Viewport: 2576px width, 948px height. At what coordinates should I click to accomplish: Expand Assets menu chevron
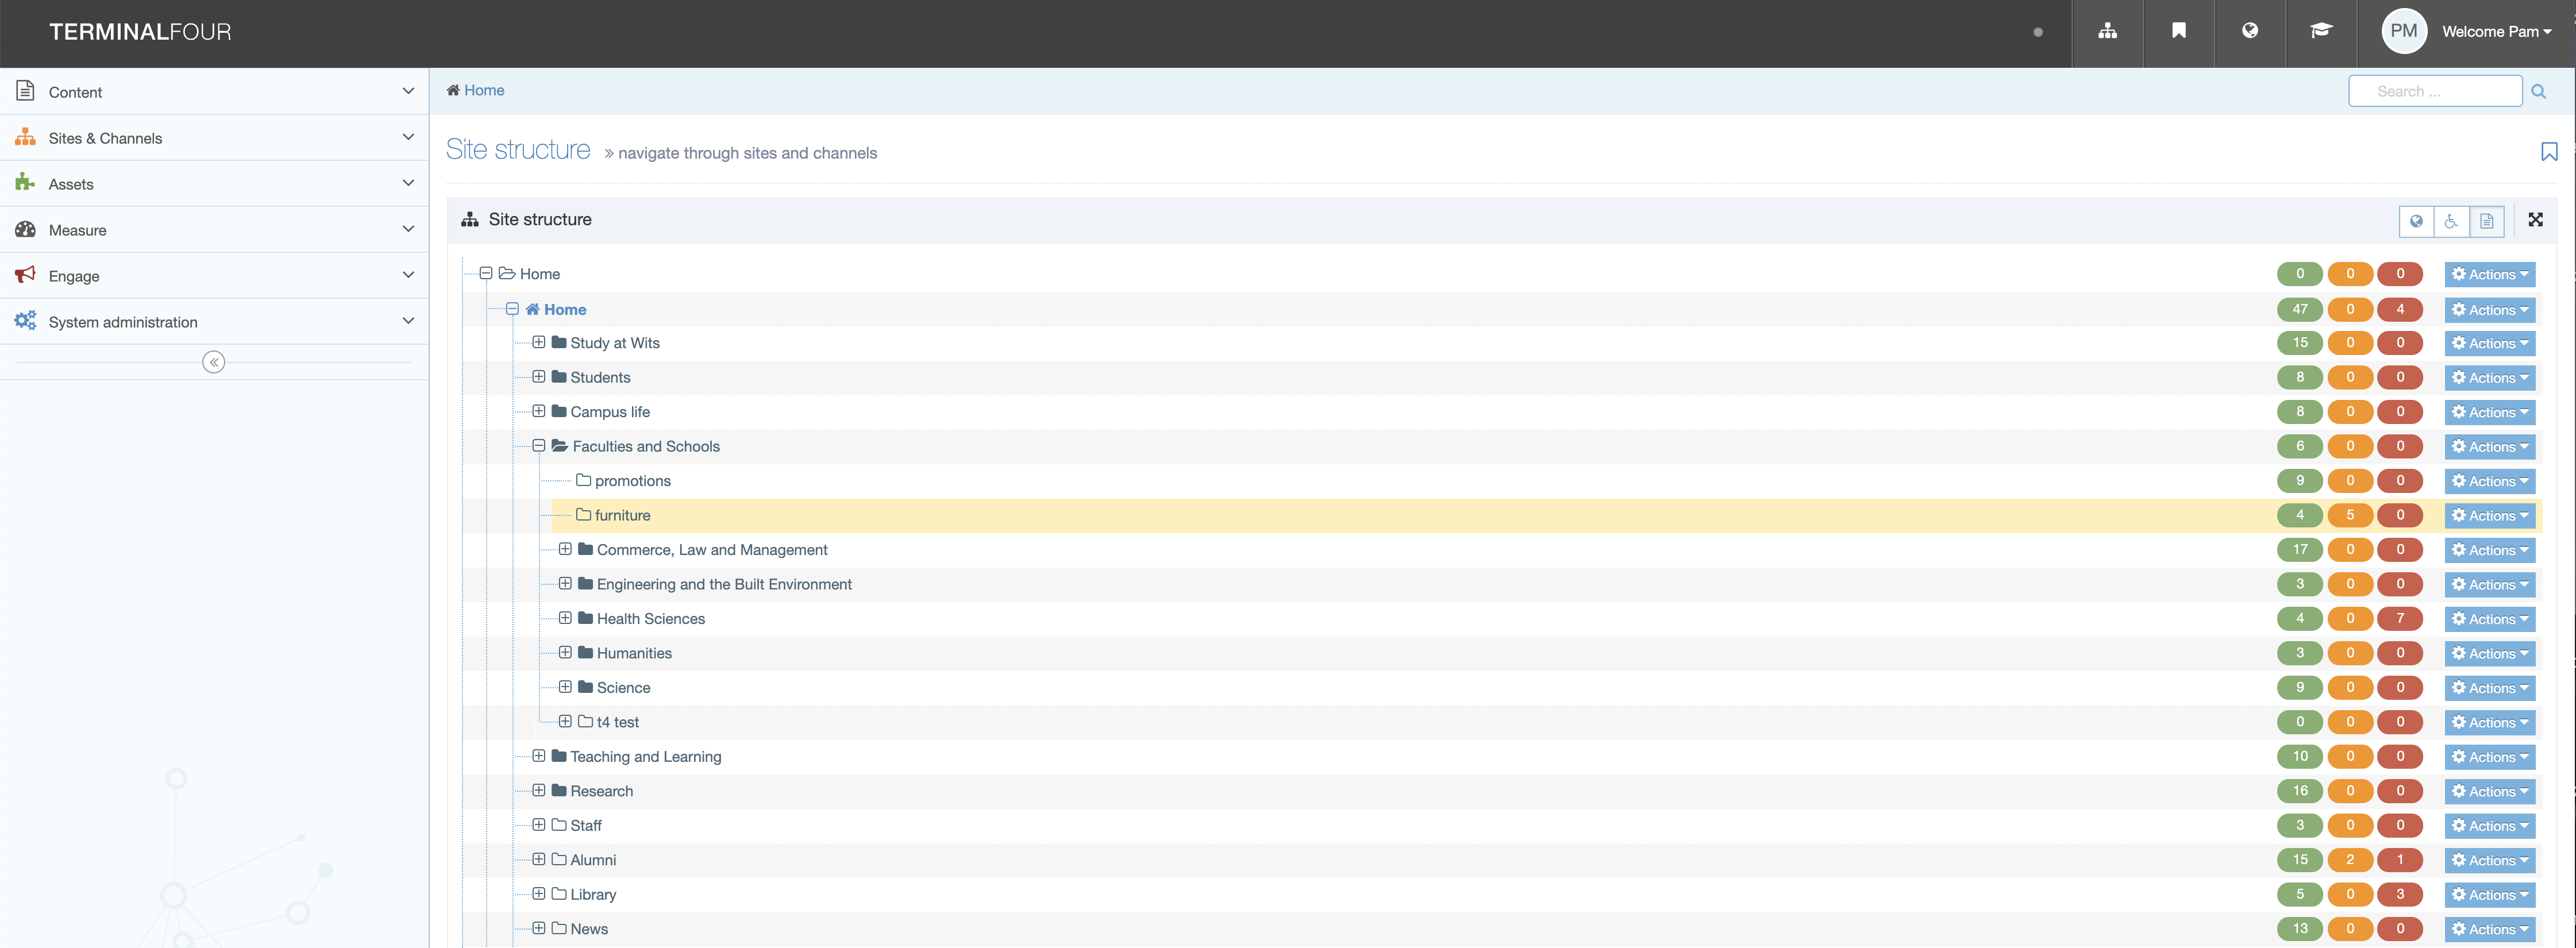pyautogui.click(x=408, y=183)
